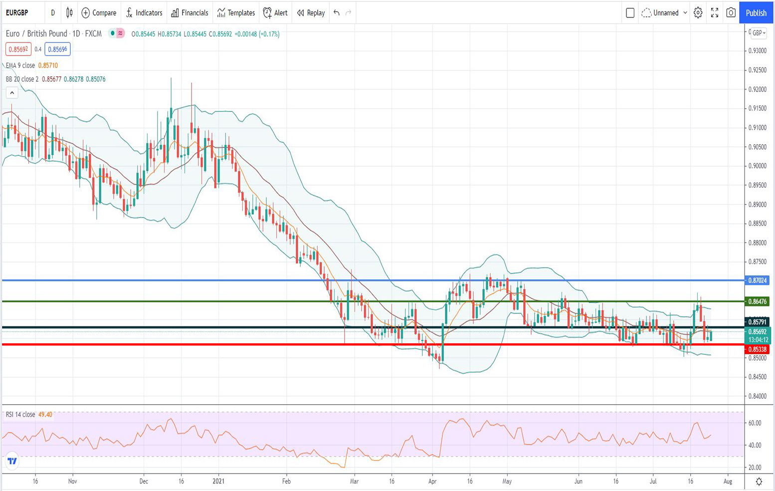
Task: Collapse the indicator legend with the arrow
Action: point(12,93)
